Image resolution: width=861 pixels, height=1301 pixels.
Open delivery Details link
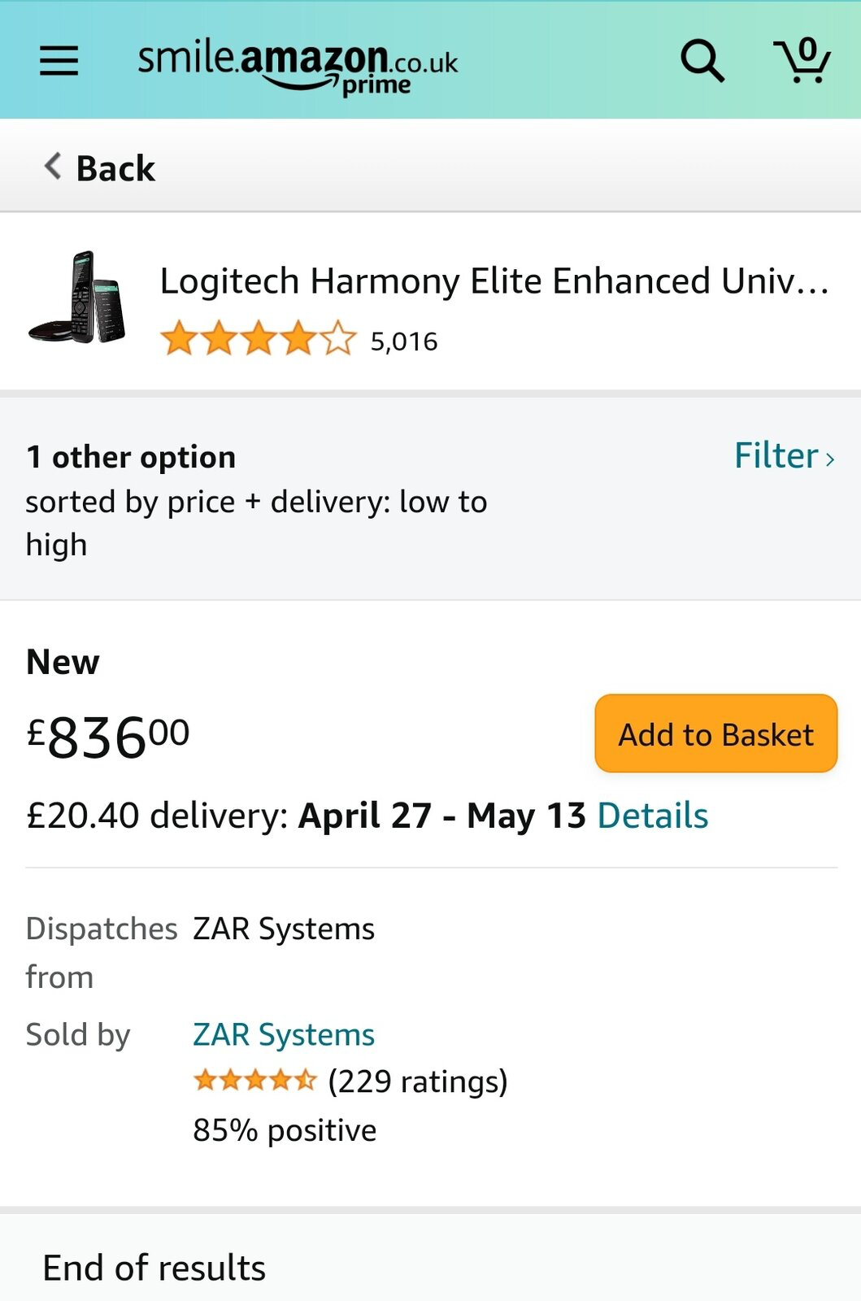pos(653,816)
